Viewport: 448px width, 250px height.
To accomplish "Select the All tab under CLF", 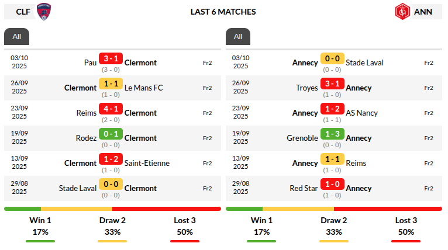I will pyautogui.click(x=16, y=37).
